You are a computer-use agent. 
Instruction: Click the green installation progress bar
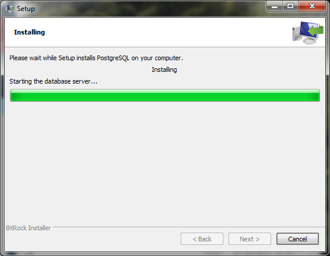point(165,95)
